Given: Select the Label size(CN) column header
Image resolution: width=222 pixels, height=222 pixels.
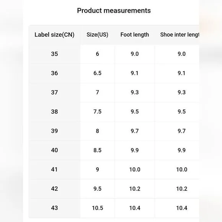Looking at the screenshot, I should pyautogui.click(x=54, y=35).
